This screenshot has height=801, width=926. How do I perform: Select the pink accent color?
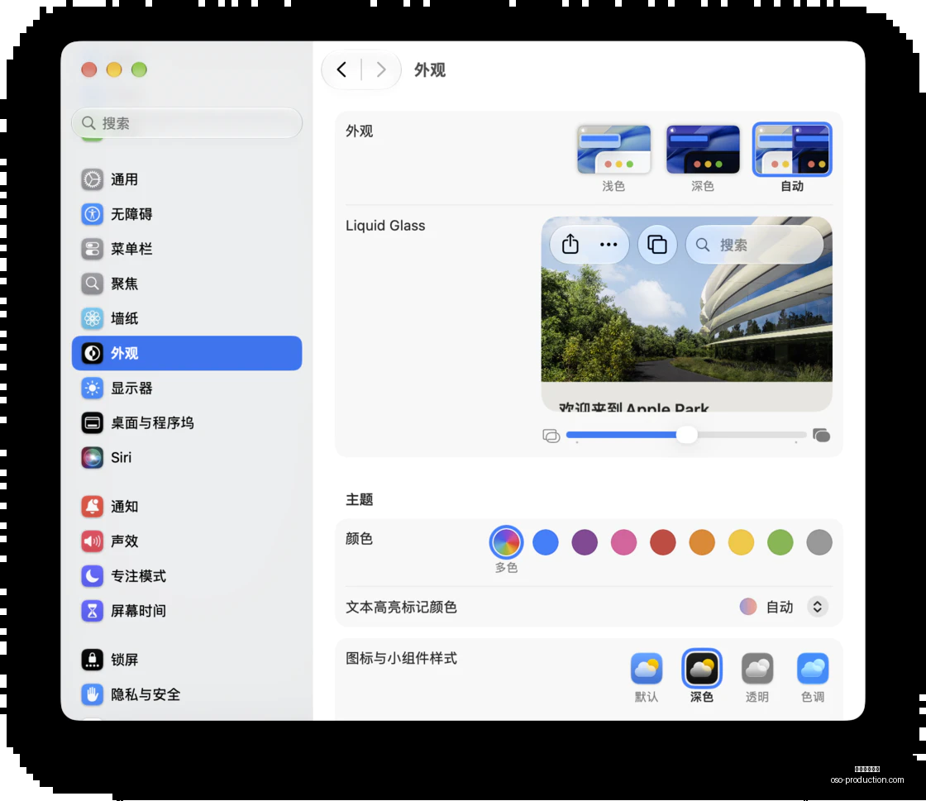(x=623, y=542)
